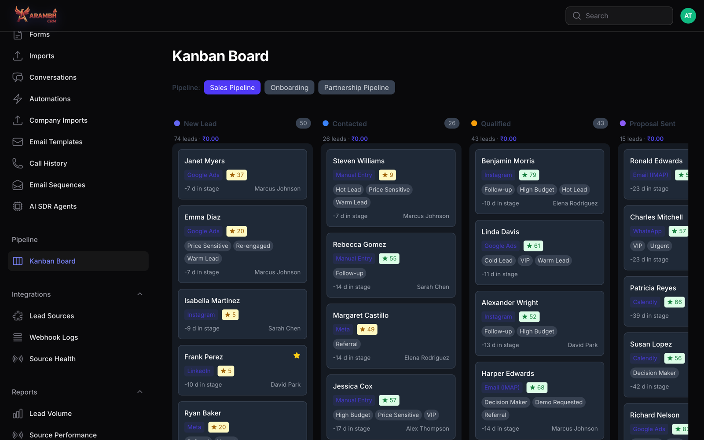Click the Qualified orange color dot
Screen dimensions: 704x440
[x=474, y=124]
